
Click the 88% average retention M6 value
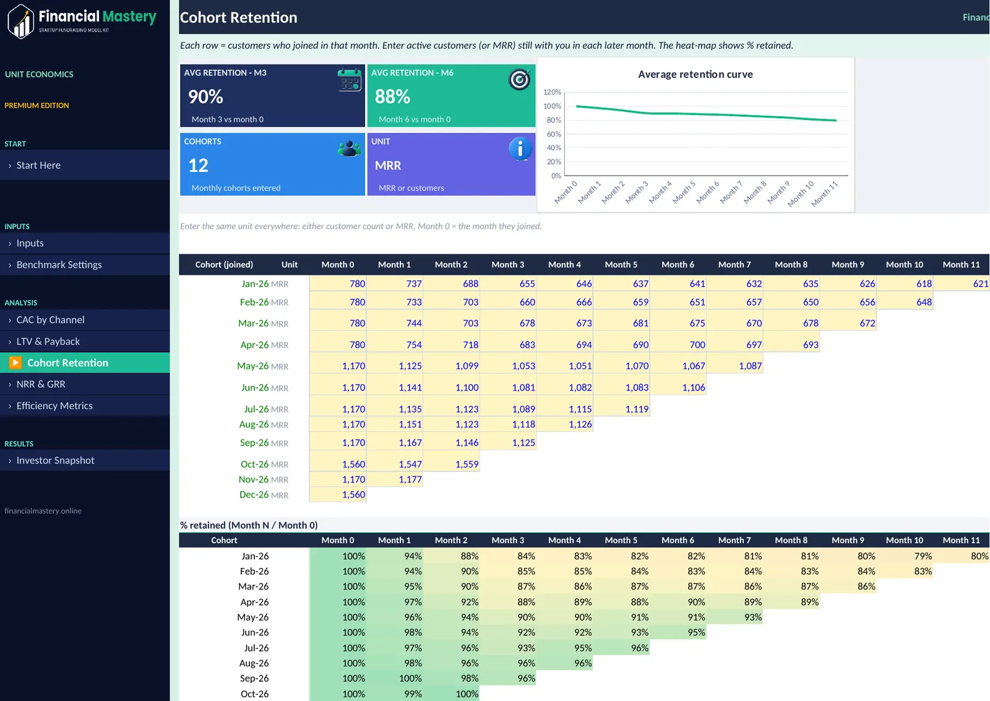392,97
